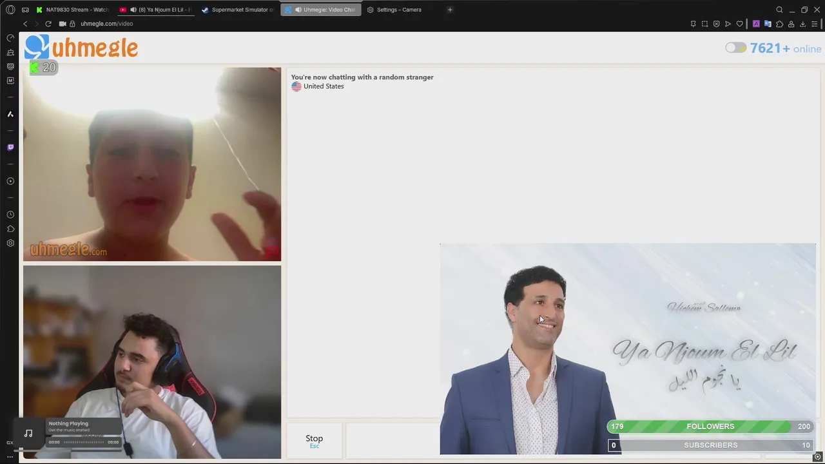The height and width of the screenshot is (464, 825).
Task: Open the ad blocker shield
Action: 716,24
